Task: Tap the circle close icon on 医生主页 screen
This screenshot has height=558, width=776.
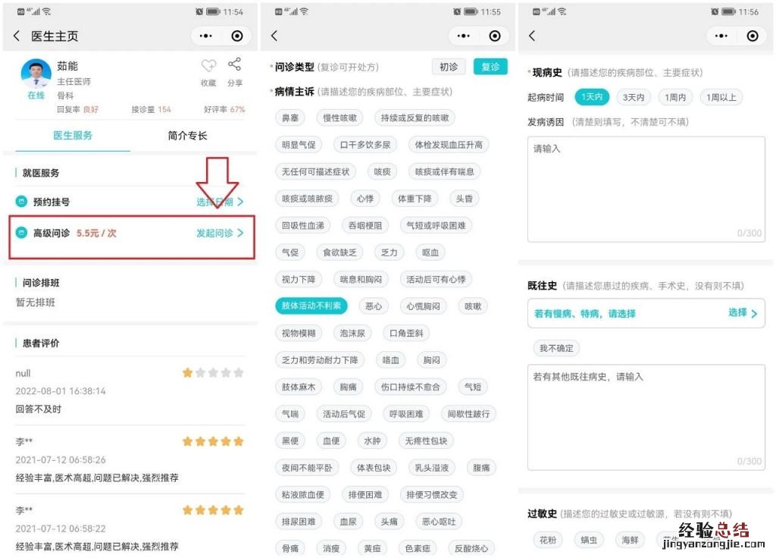Action: pos(237,36)
